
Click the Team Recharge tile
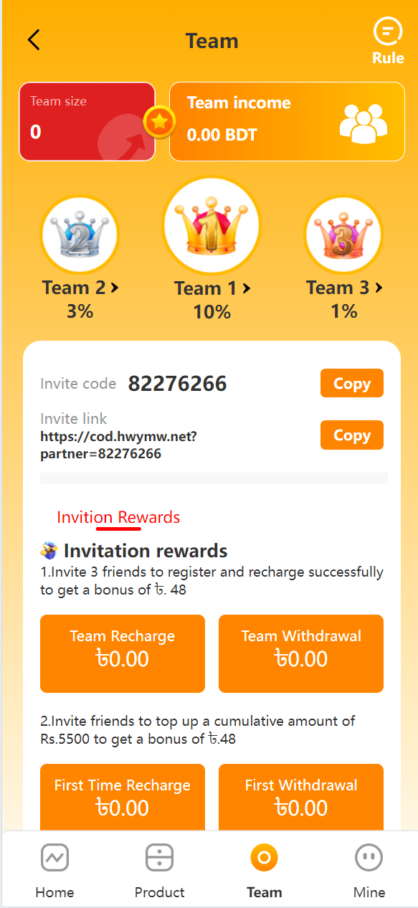[x=123, y=653]
